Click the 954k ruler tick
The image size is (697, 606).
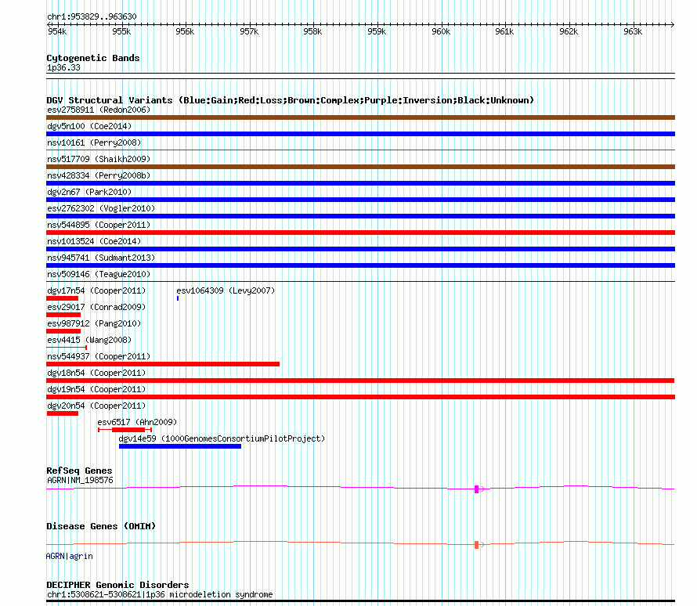pyautogui.click(x=57, y=31)
